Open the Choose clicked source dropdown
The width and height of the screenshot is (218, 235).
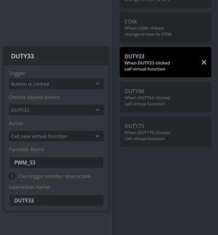(57, 110)
